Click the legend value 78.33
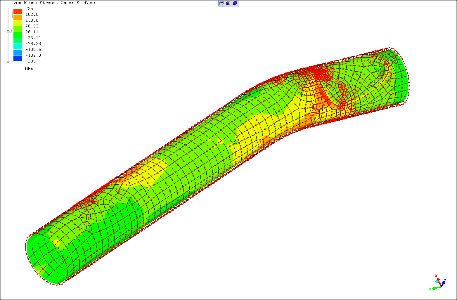 coord(32,26)
